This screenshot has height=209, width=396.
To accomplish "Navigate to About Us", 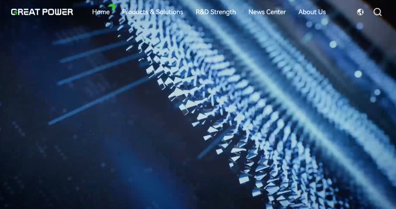I will click(312, 12).
